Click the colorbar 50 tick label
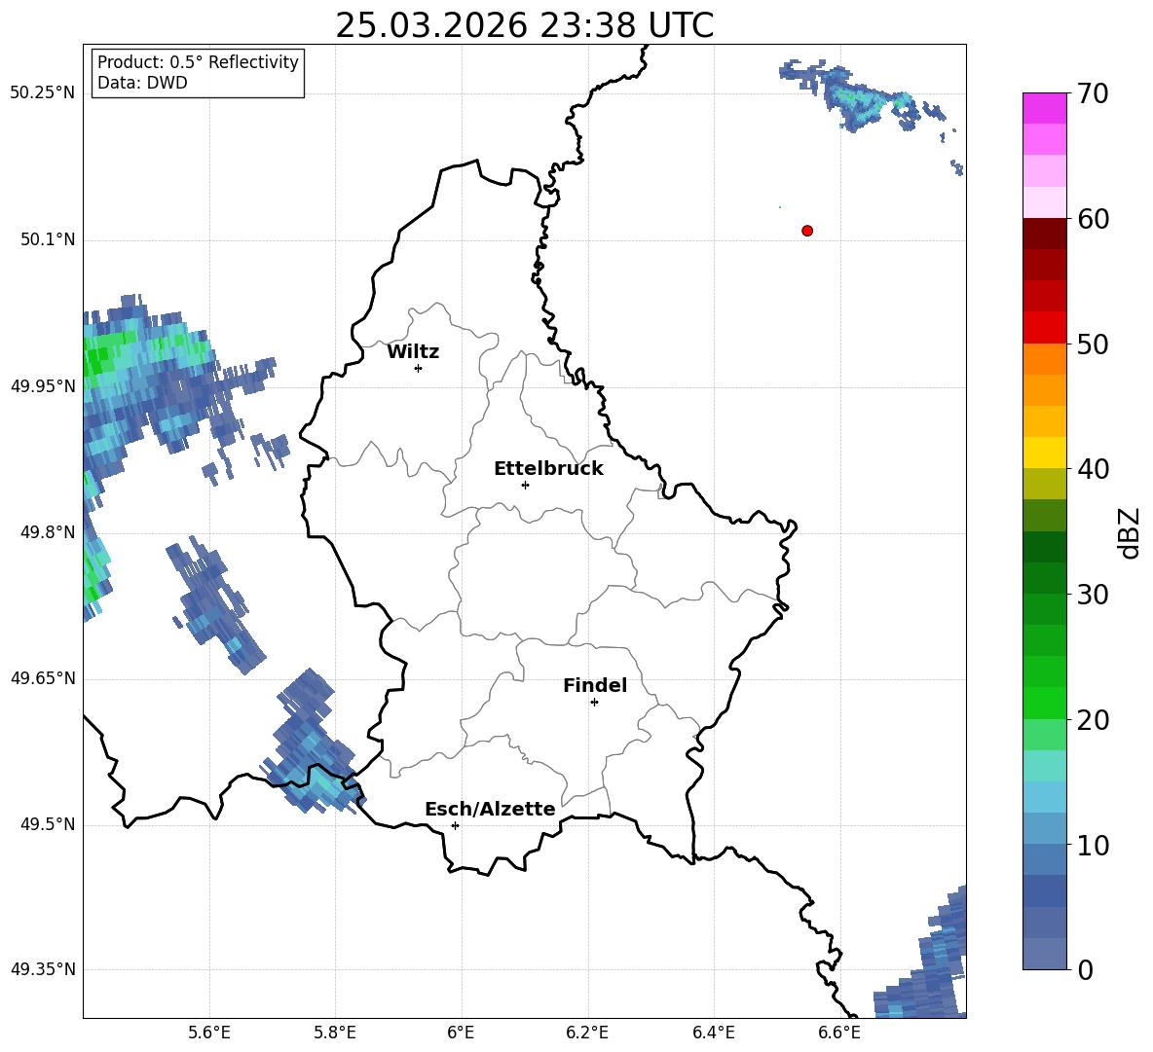Image resolution: width=1153 pixels, height=1052 pixels. 1093,344
